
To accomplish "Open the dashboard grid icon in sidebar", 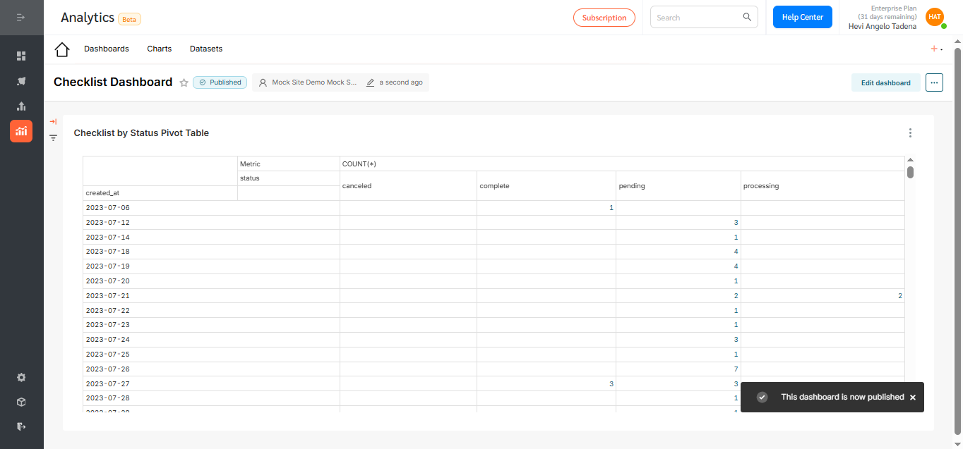I will pos(21,56).
